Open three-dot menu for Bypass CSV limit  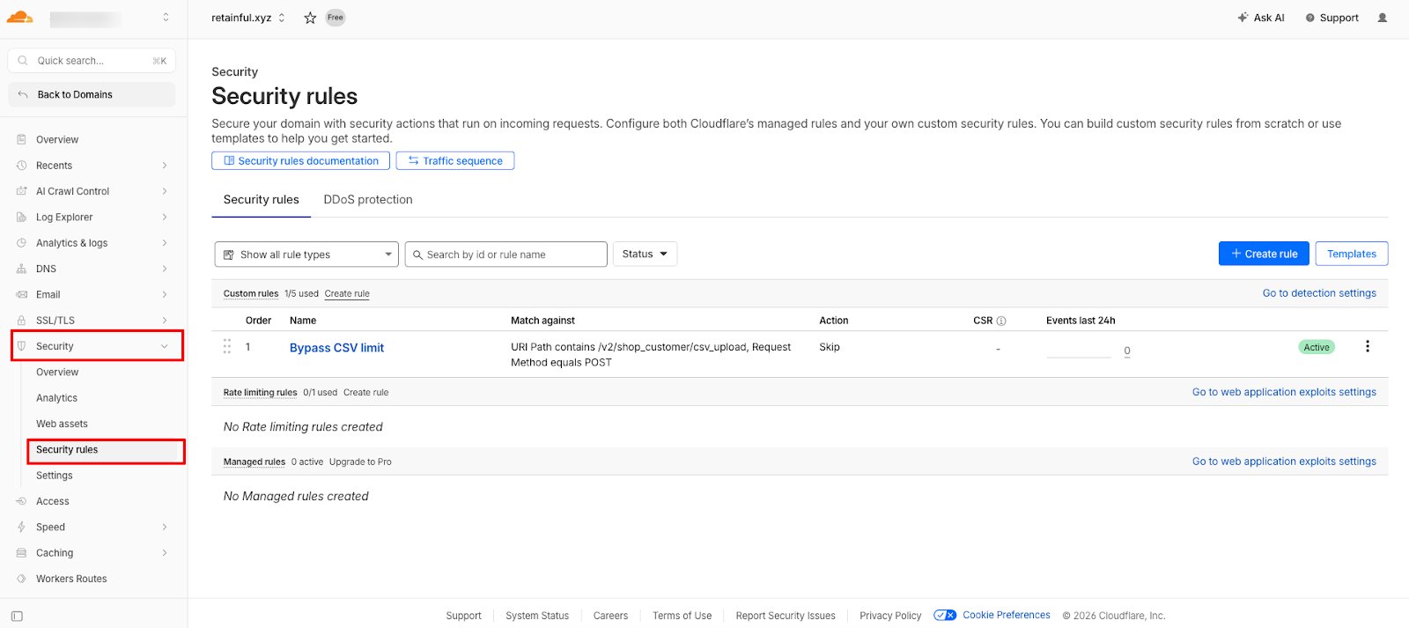pos(1368,346)
